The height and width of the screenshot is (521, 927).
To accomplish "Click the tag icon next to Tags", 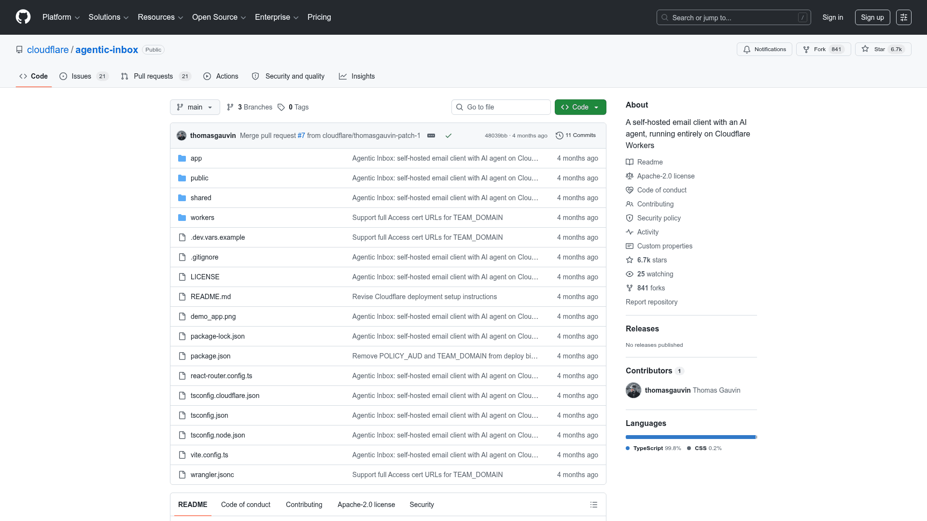I will point(281,107).
